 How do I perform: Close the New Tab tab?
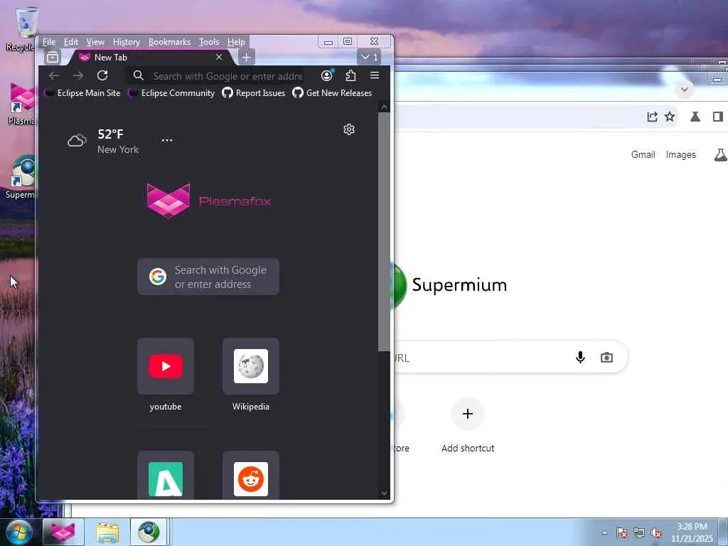pyautogui.click(x=219, y=57)
